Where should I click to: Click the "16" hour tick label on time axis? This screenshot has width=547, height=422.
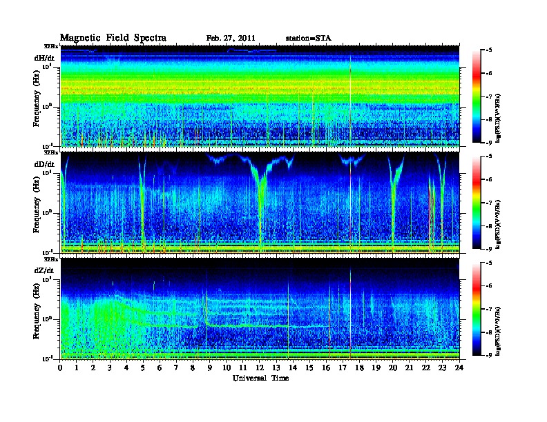pyautogui.click(x=326, y=368)
